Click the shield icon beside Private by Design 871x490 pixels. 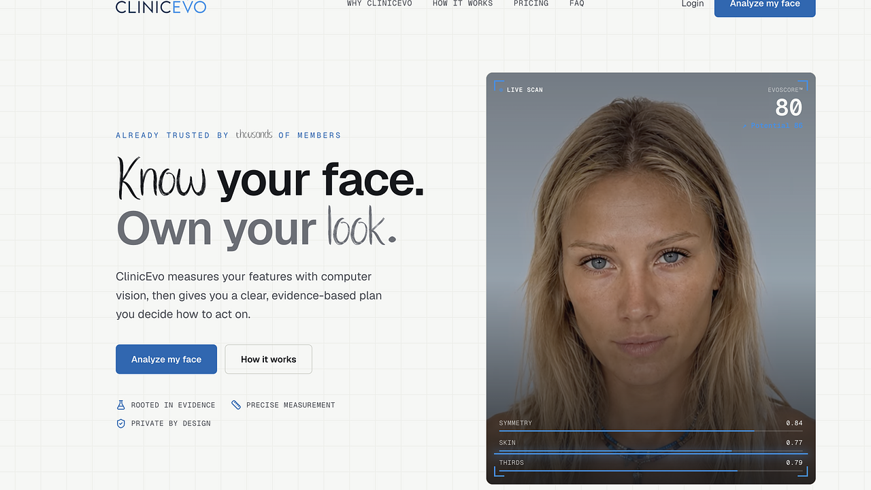pyautogui.click(x=121, y=423)
